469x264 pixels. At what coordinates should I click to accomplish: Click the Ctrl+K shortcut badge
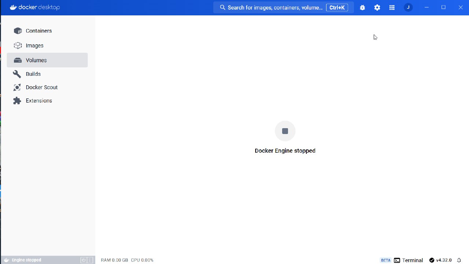point(337,8)
